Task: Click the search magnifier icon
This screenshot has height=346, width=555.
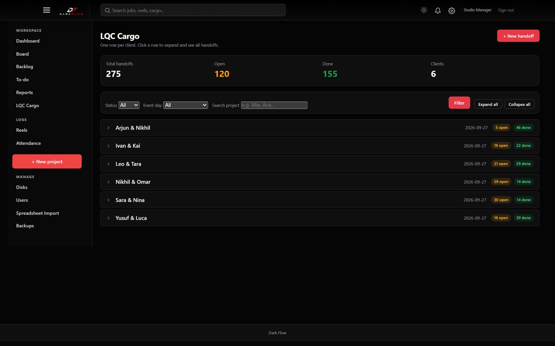Action: [108, 10]
